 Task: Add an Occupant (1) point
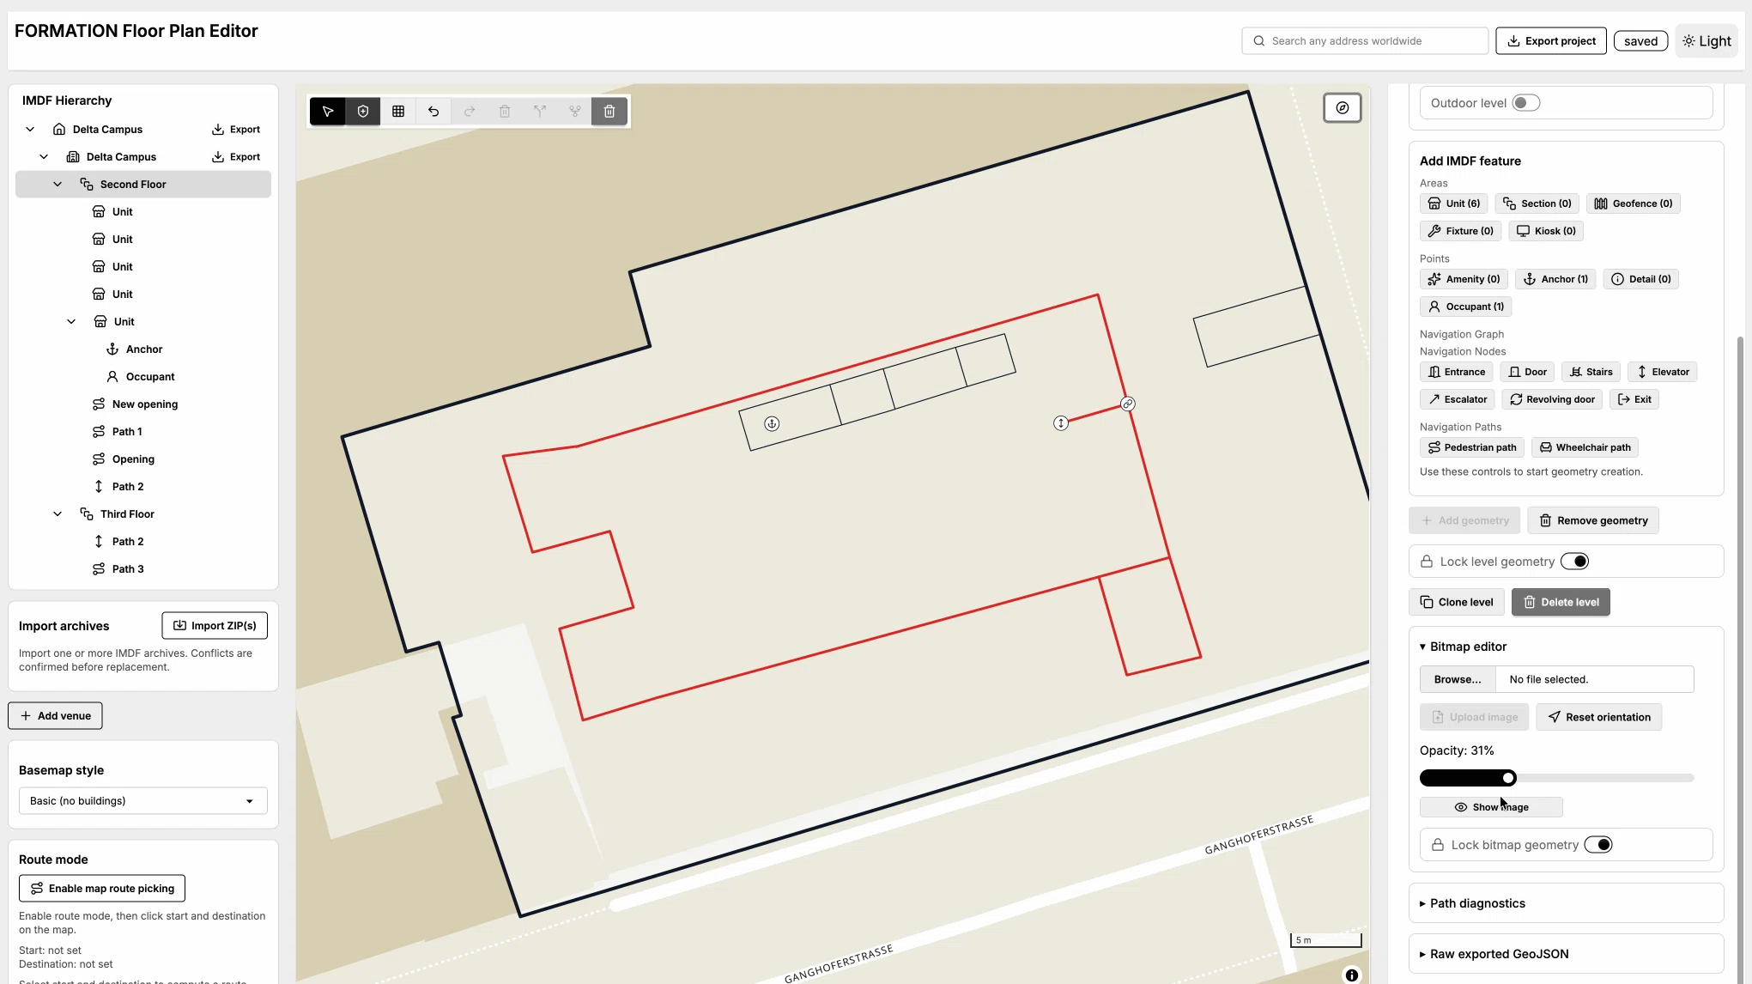tap(1466, 307)
